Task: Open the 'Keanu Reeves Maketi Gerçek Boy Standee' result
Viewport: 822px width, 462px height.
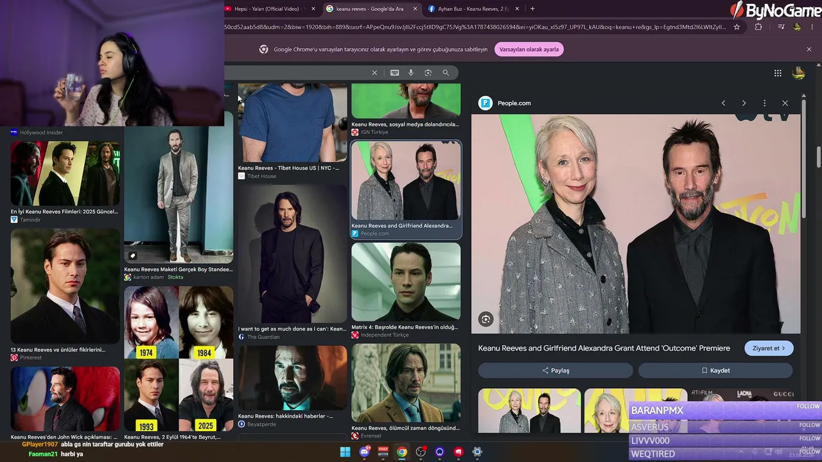Action: click(x=179, y=195)
